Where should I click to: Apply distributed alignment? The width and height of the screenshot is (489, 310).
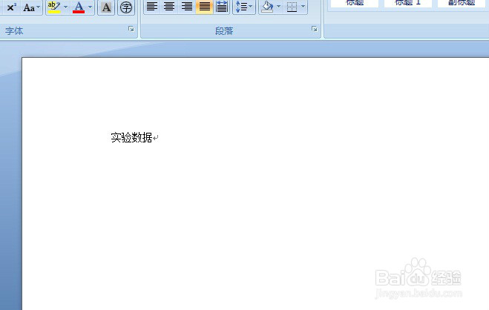[x=222, y=7]
